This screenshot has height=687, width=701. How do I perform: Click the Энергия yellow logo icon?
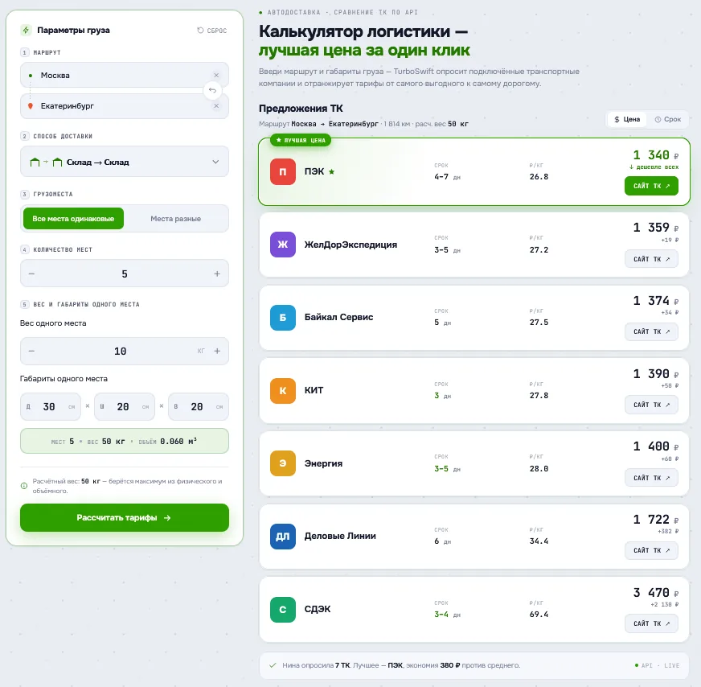(283, 463)
